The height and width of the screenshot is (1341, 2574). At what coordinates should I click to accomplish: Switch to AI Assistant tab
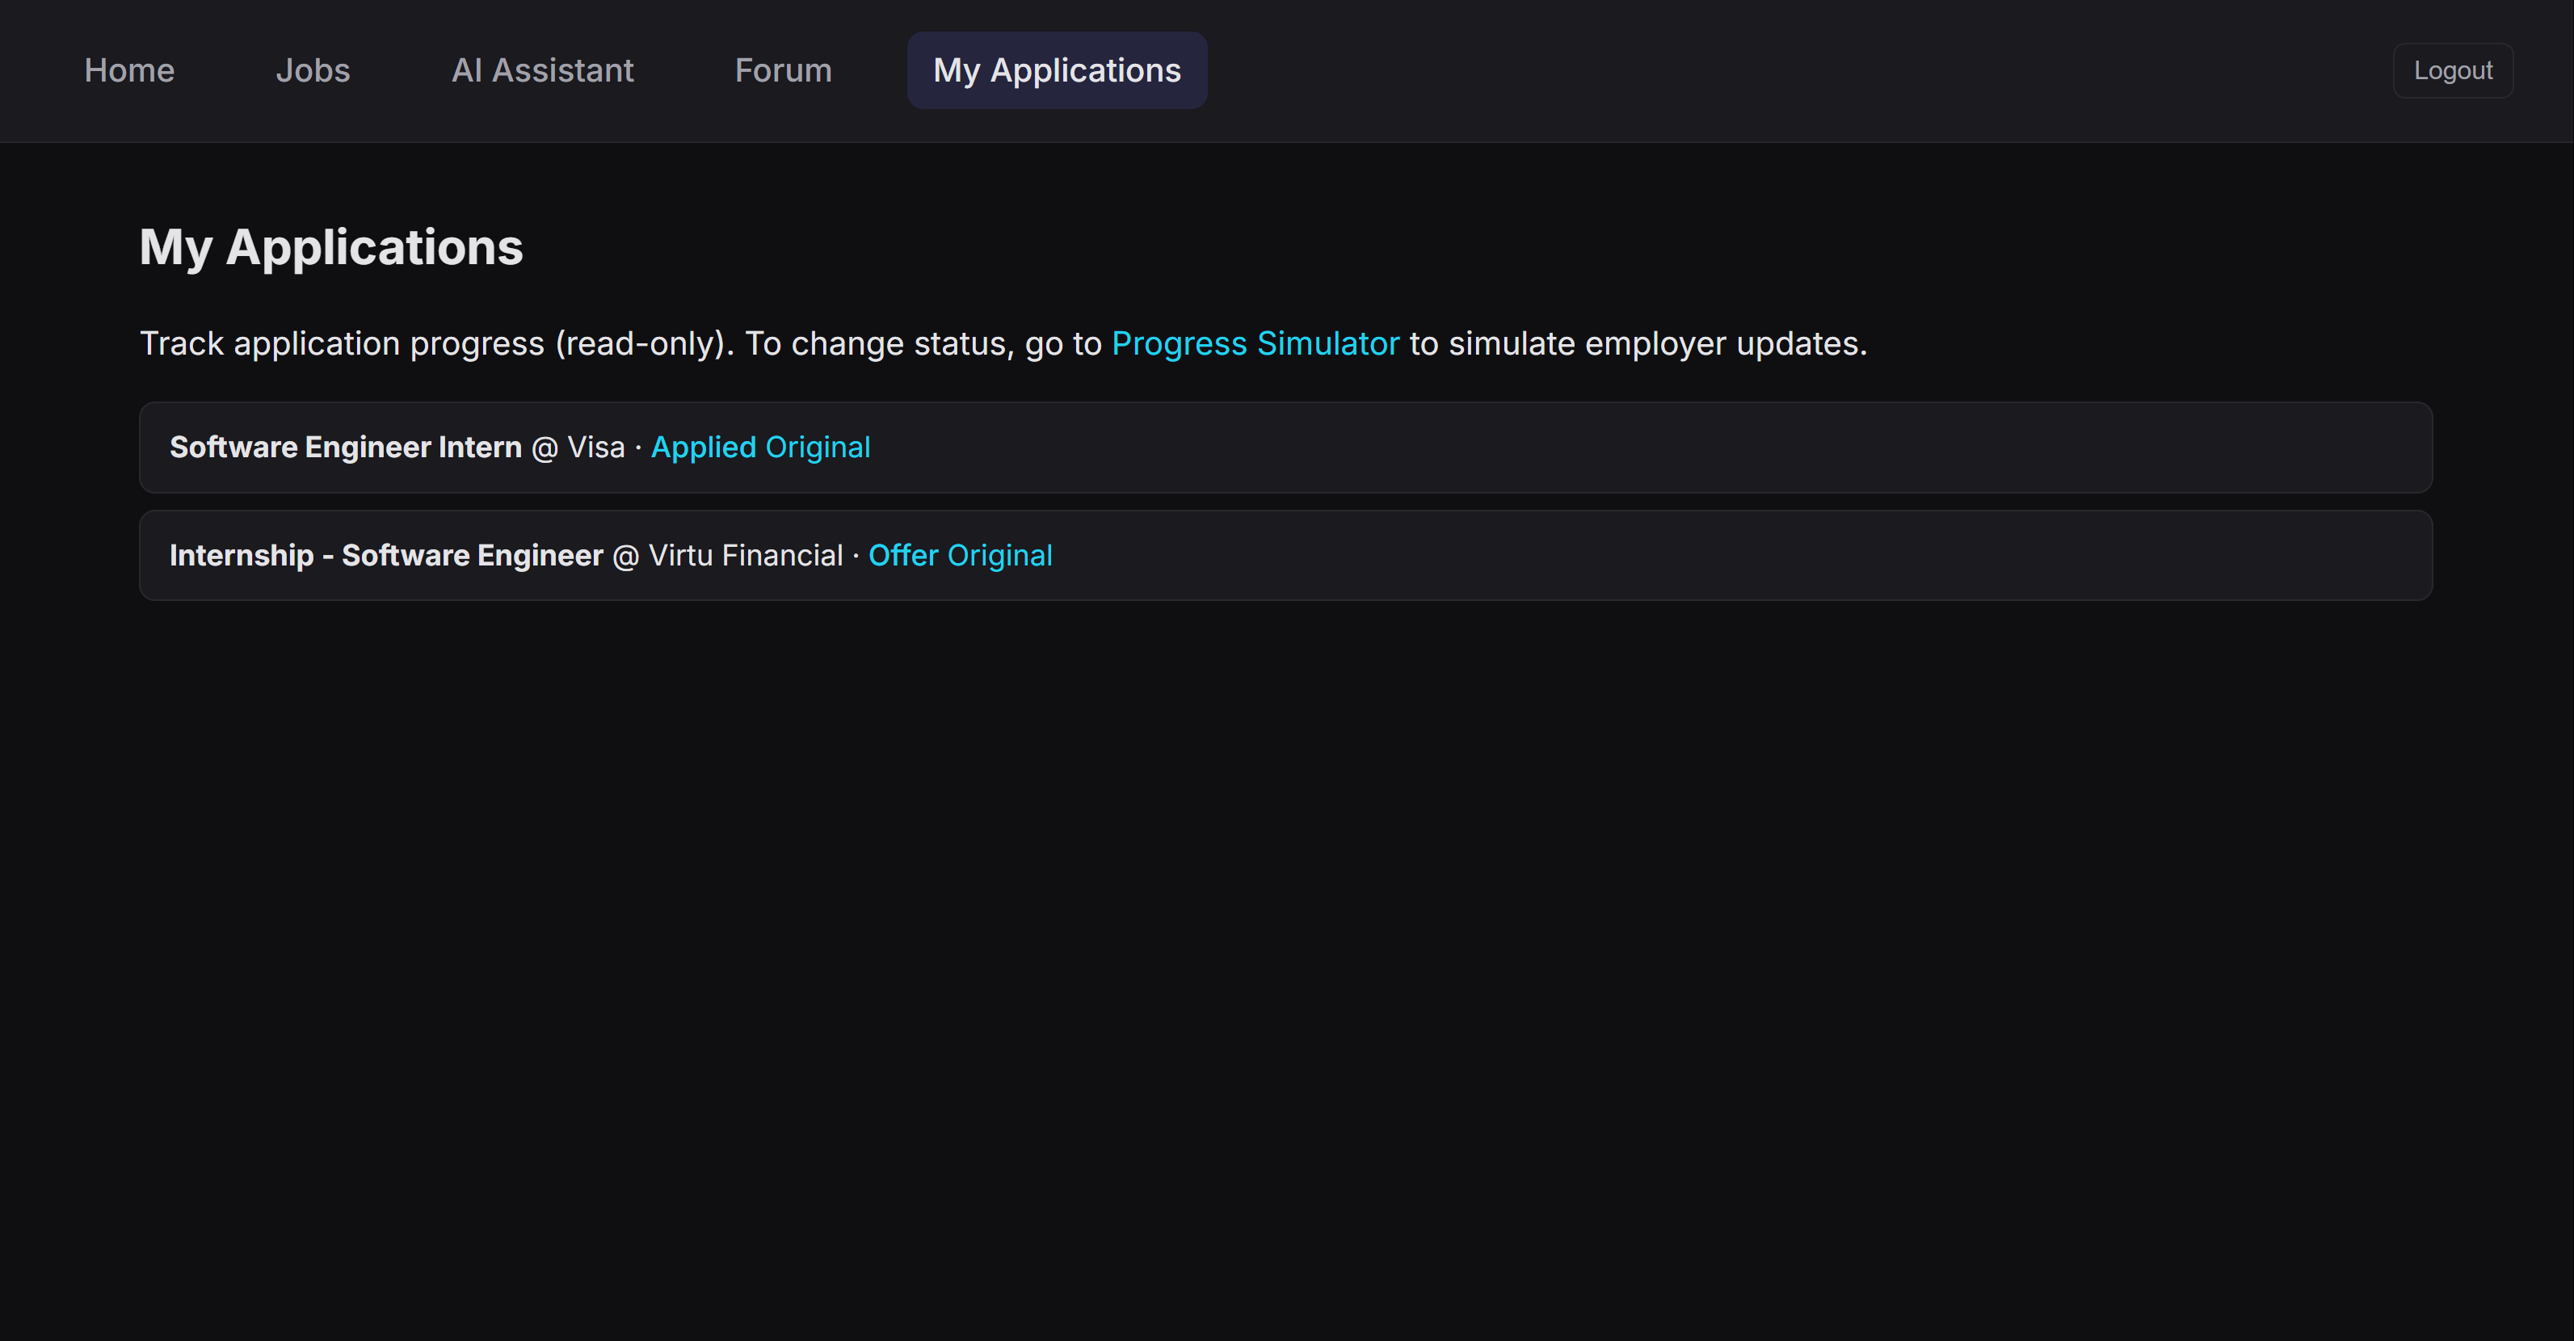pos(541,70)
